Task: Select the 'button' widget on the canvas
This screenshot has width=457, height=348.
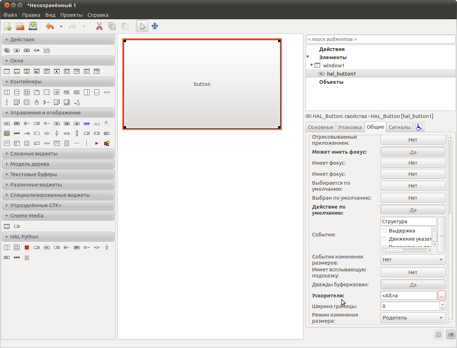Action: pyautogui.click(x=202, y=84)
